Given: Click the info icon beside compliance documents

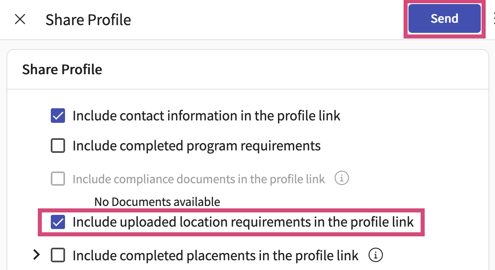Looking at the screenshot, I should pos(342,178).
